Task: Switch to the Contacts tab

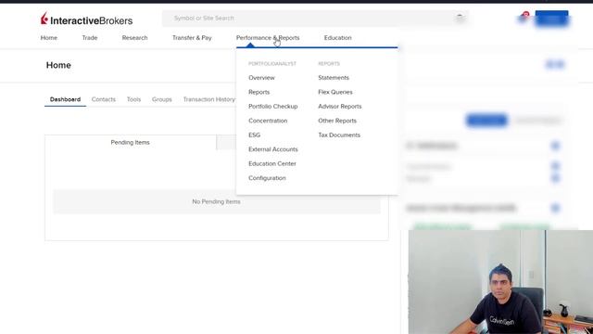Action: click(x=103, y=99)
